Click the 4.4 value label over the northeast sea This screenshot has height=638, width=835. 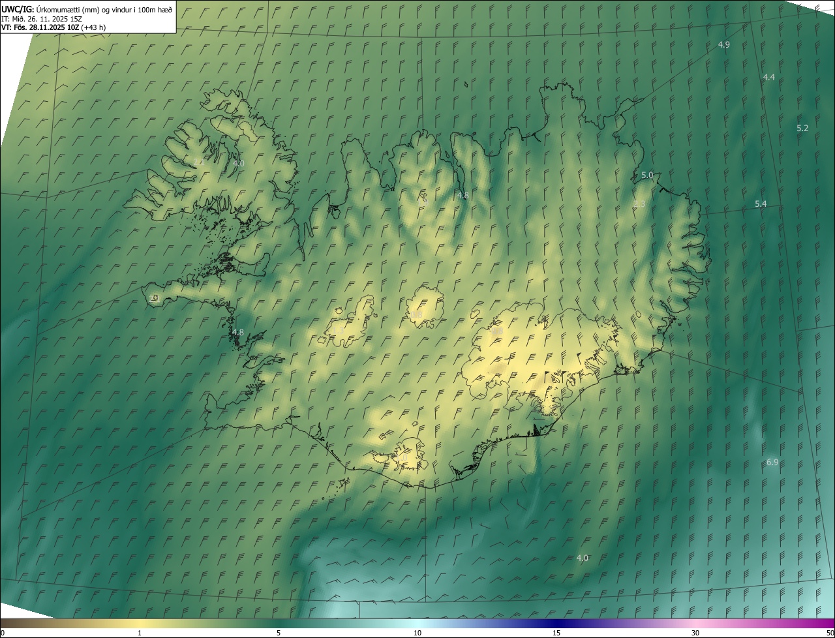click(768, 77)
